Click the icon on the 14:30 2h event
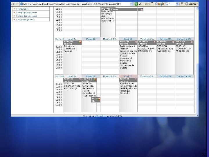 [99, 99]
